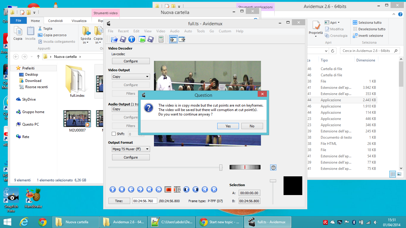Click the Load Project green folder icon

[x=142, y=39]
